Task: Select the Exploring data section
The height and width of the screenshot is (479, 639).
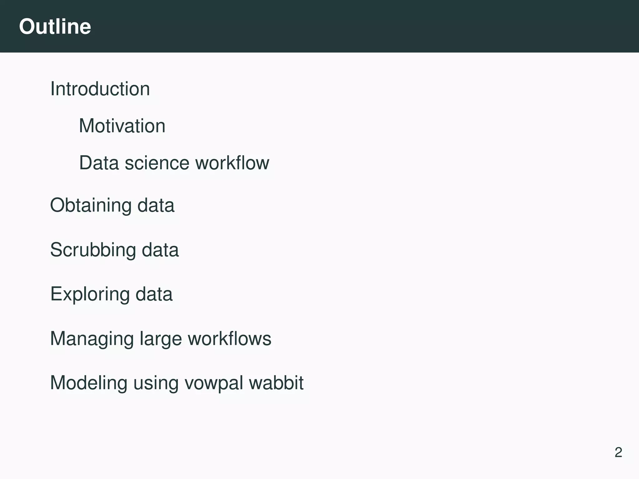Action: tap(111, 294)
